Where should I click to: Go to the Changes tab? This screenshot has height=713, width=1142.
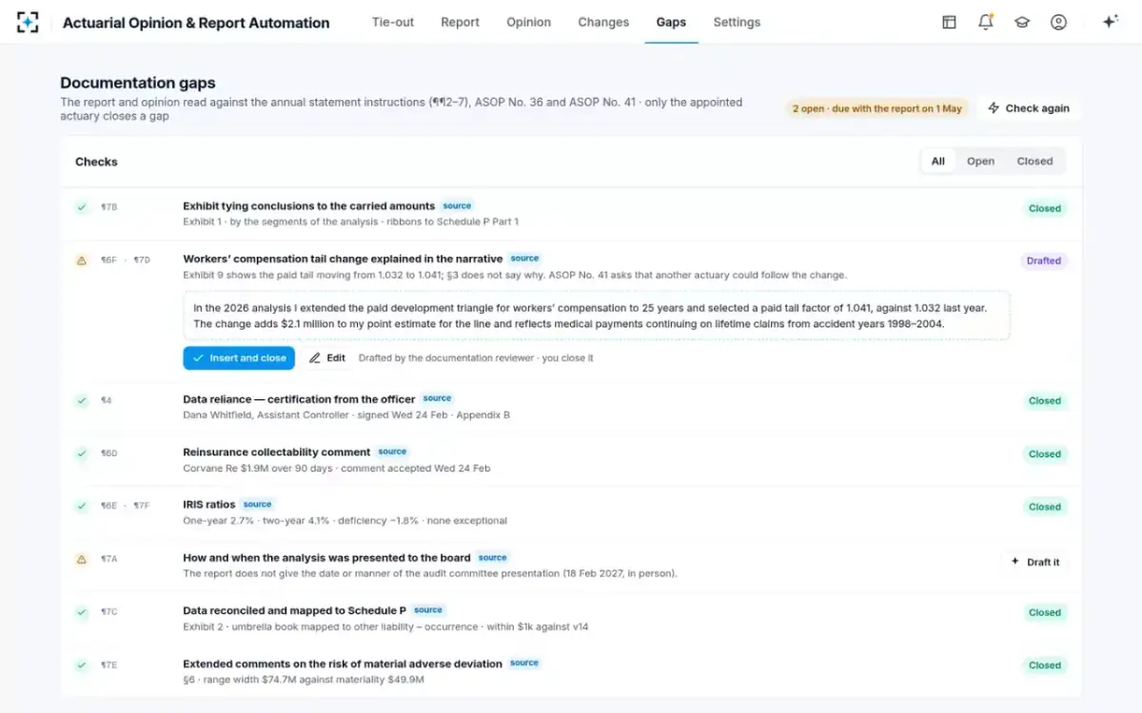603,22
